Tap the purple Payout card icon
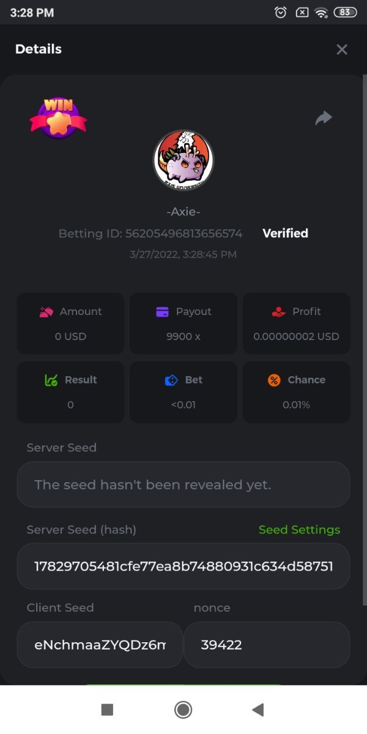Viewport: 367px width, 734px height. coord(162,312)
